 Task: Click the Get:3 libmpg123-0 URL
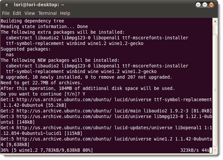coord(64,117)
